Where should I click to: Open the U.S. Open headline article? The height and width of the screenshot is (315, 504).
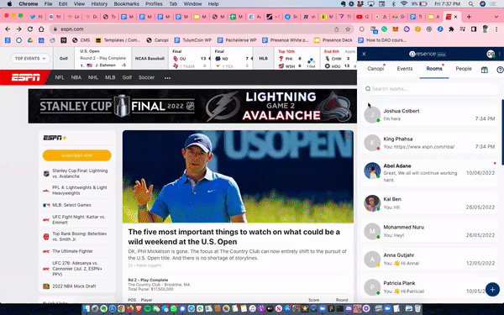[234, 237]
